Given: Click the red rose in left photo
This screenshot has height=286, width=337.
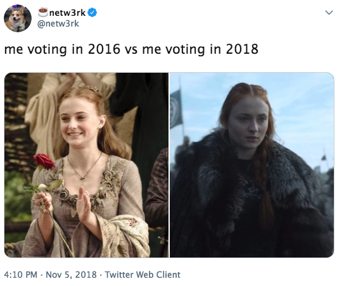Looking at the screenshot, I should click(44, 161).
